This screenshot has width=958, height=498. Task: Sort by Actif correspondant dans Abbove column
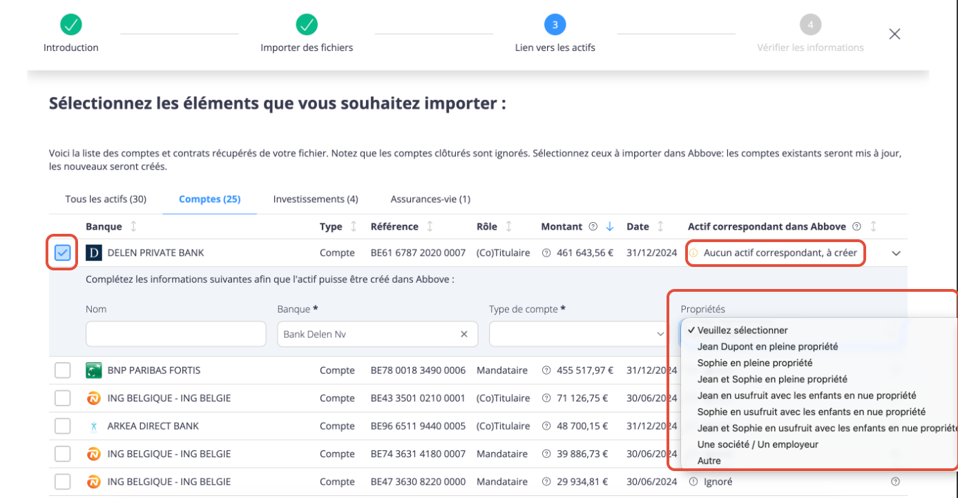pyautogui.click(x=873, y=226)
